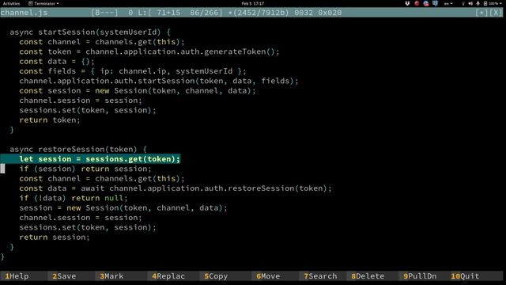Open the volume speaker icon
506x285 pixels.
point(470,3)
